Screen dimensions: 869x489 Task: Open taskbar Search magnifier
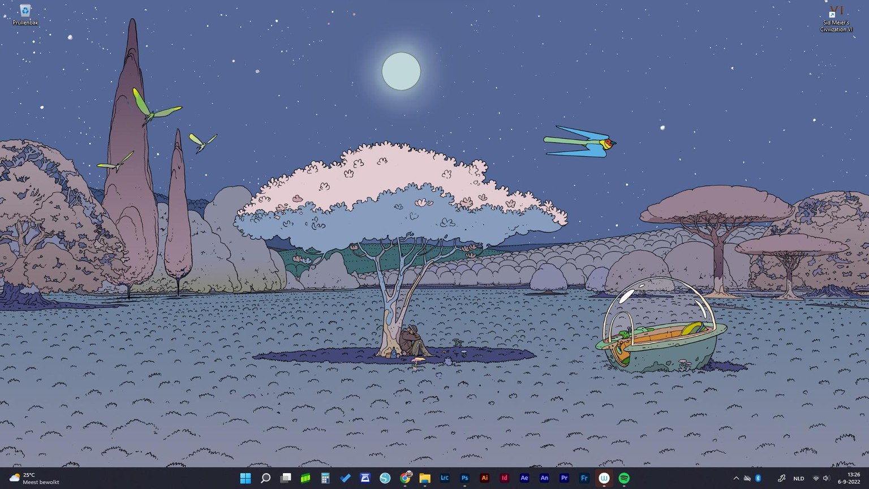(265, 478)
